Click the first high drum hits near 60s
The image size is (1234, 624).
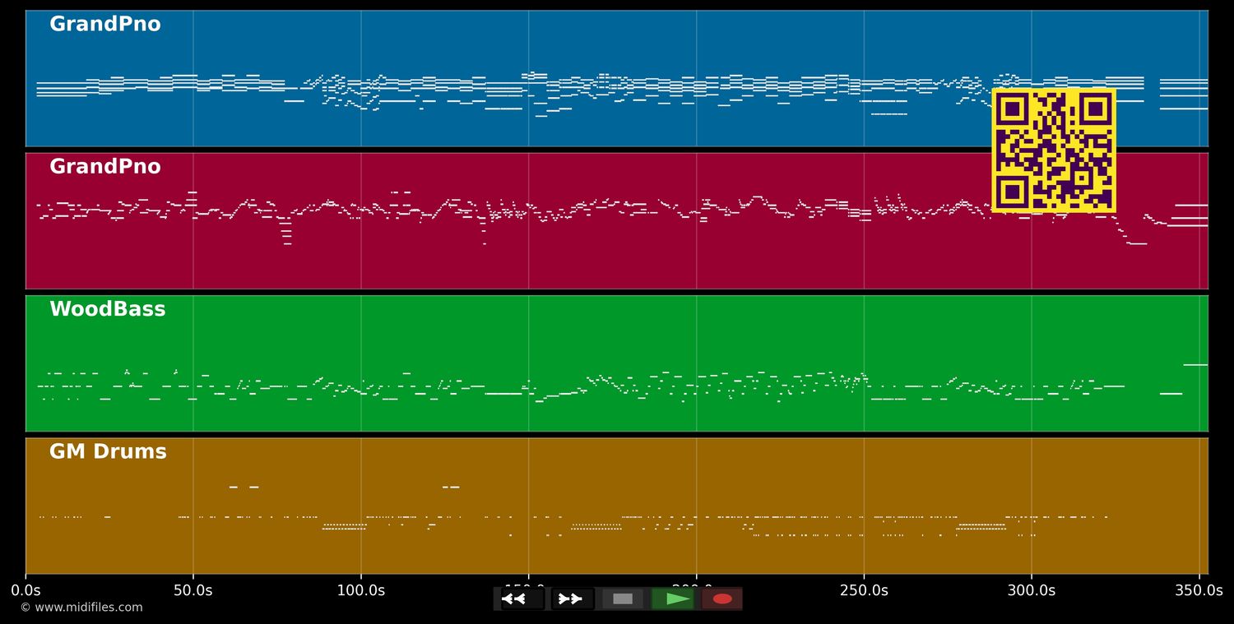(234, 487)
